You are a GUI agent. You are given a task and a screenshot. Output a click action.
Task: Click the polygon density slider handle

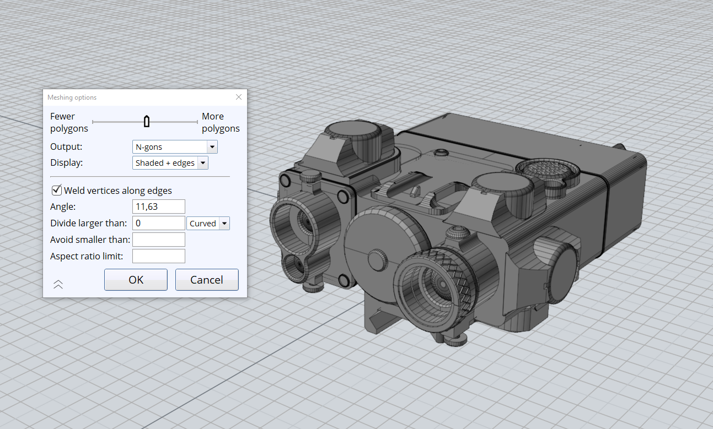pyautogui.click(x=147, y=122)
